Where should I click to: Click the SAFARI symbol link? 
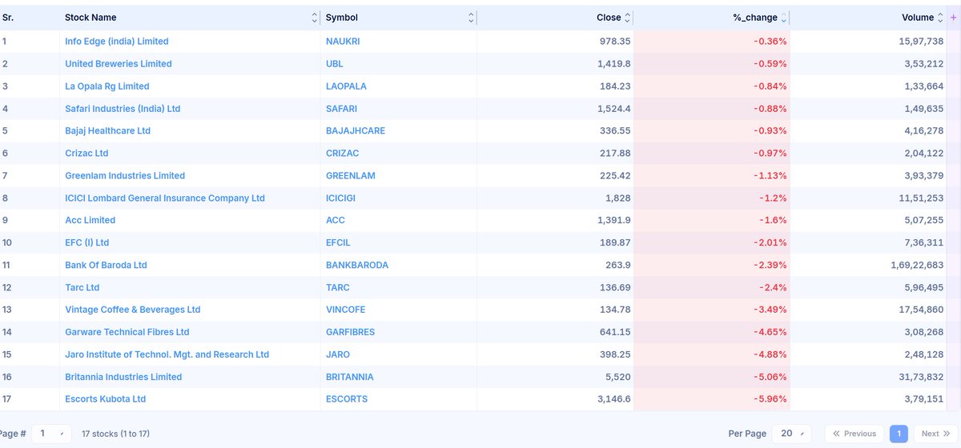coord(341,108)
